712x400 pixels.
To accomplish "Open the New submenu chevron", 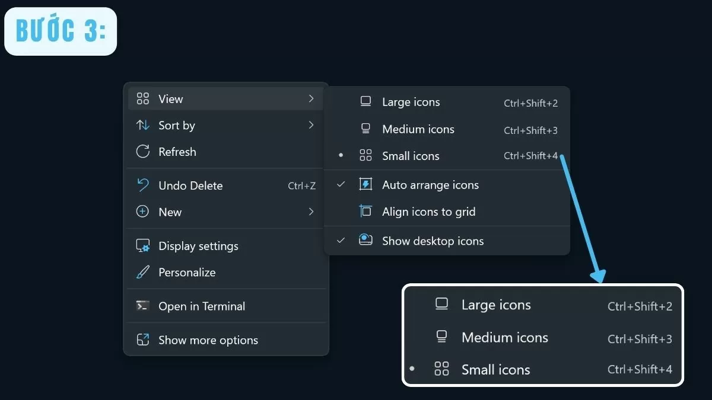I will pos(311,212).
